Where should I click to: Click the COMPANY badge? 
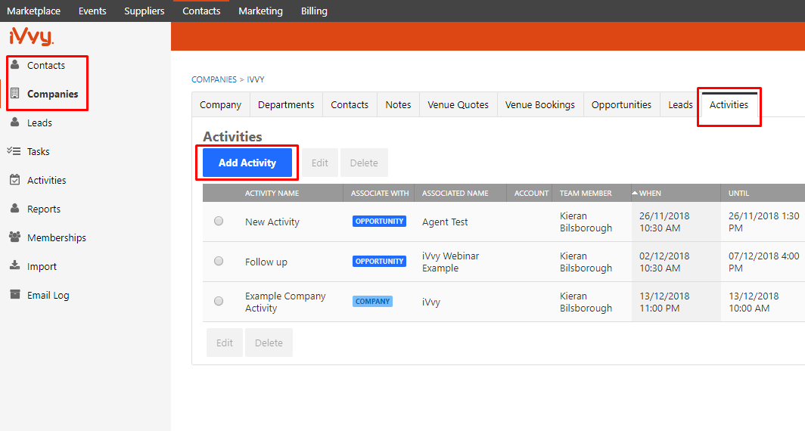pyautogui.click(x=373, y=301)
